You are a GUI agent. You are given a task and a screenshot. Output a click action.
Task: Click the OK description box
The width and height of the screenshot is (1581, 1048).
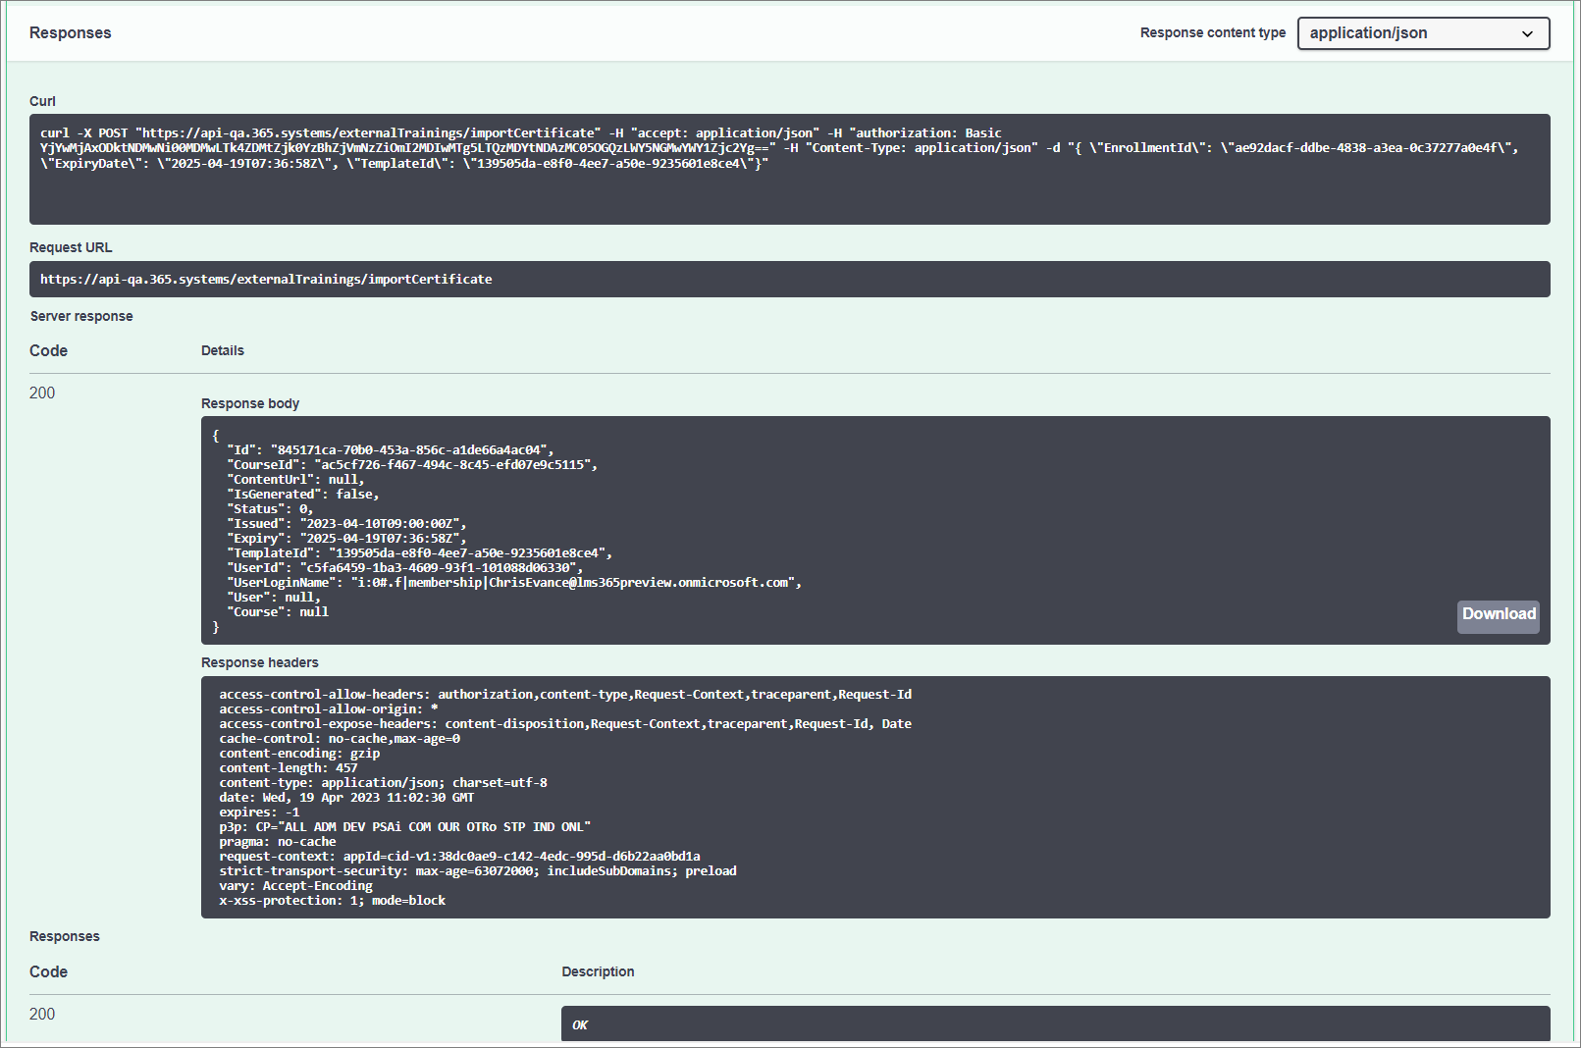1055,1023
